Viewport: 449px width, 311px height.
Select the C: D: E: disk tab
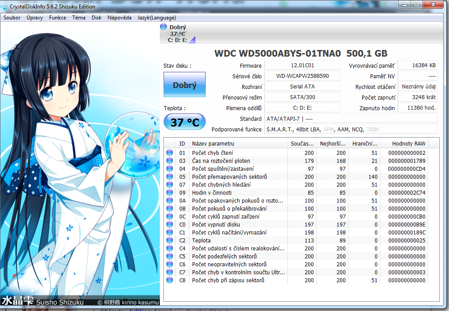(178, 34)
